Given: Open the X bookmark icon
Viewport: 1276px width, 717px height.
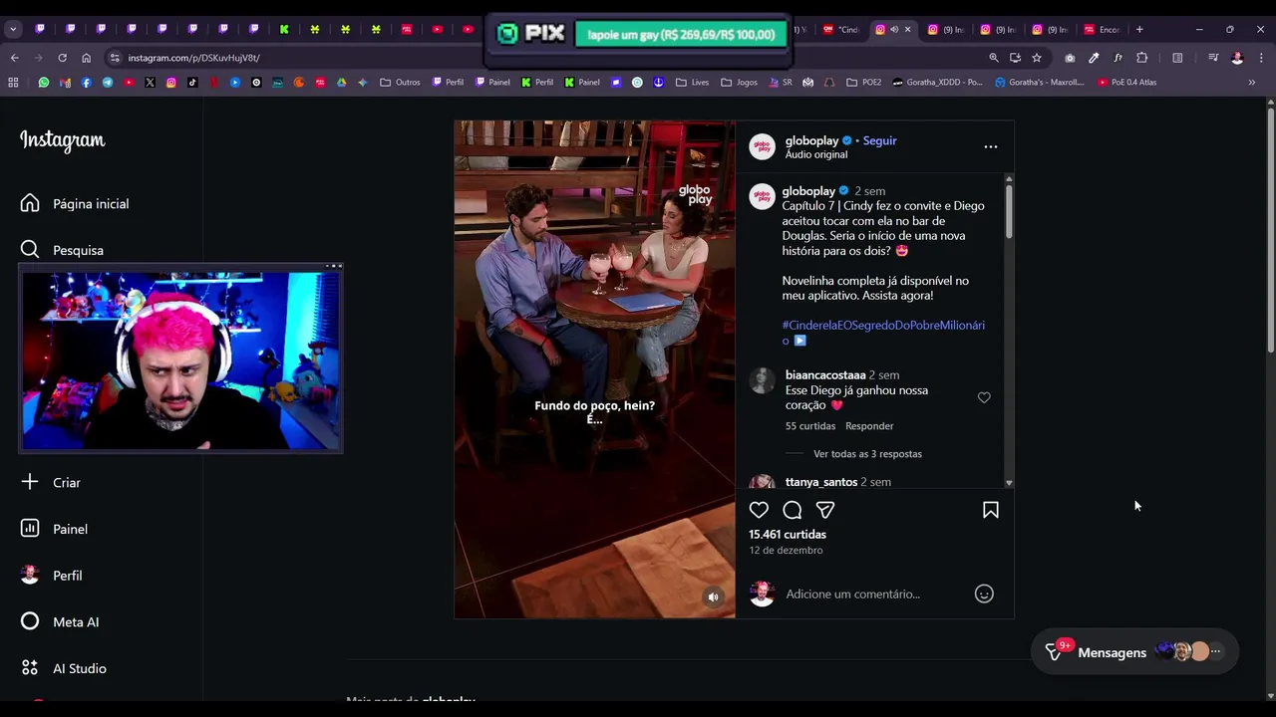Looking at the screenshot, I should [150, 83].
